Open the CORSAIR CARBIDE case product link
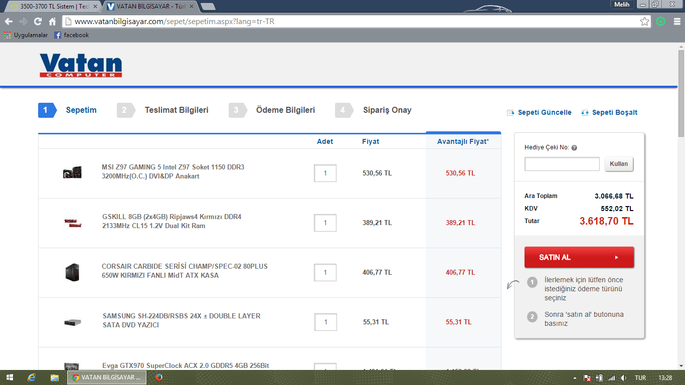This screenshot has height=385, width=685. (x=185, y=271)
